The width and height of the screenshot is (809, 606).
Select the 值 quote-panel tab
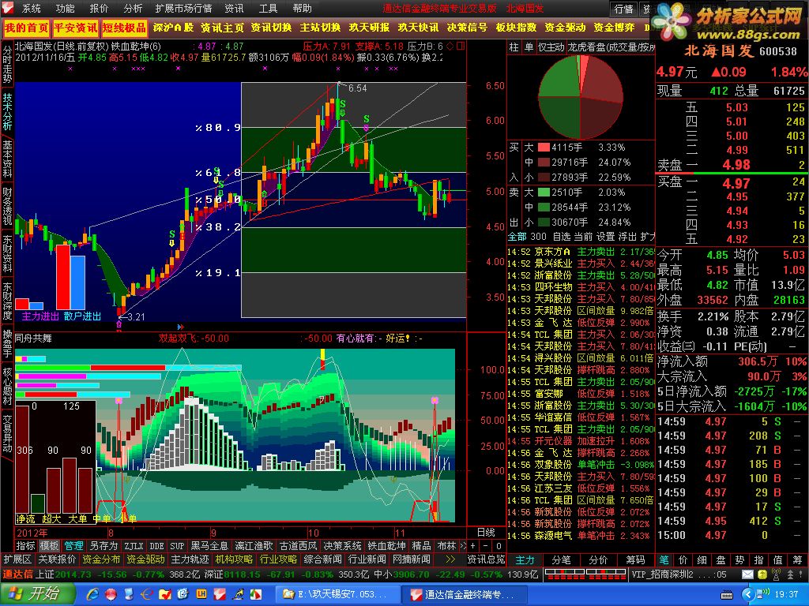tap(778, 559)
